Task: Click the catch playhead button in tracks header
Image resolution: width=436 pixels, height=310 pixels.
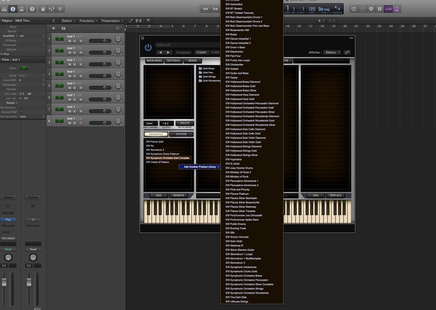Action: [148, 21]
